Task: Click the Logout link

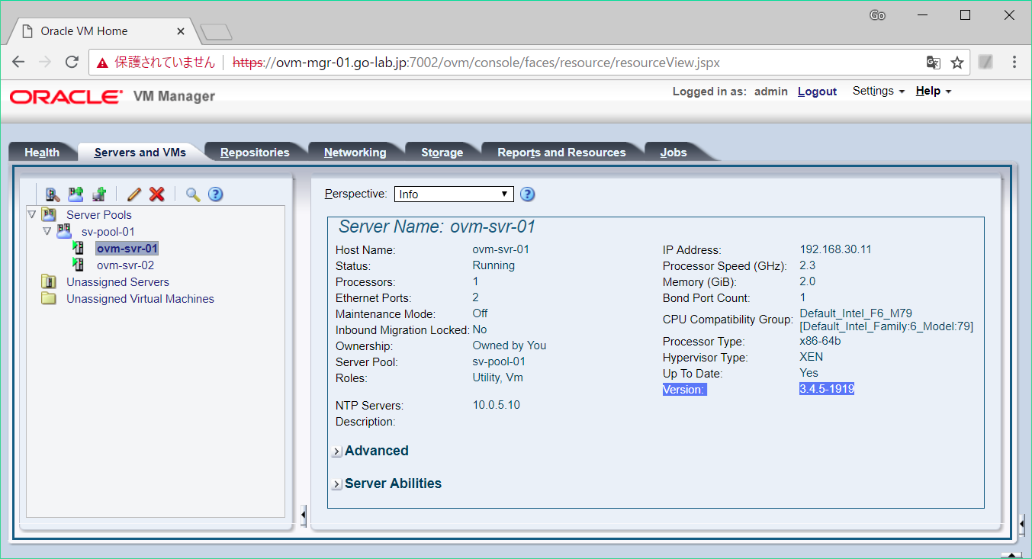Action: [x=817, y=92]
